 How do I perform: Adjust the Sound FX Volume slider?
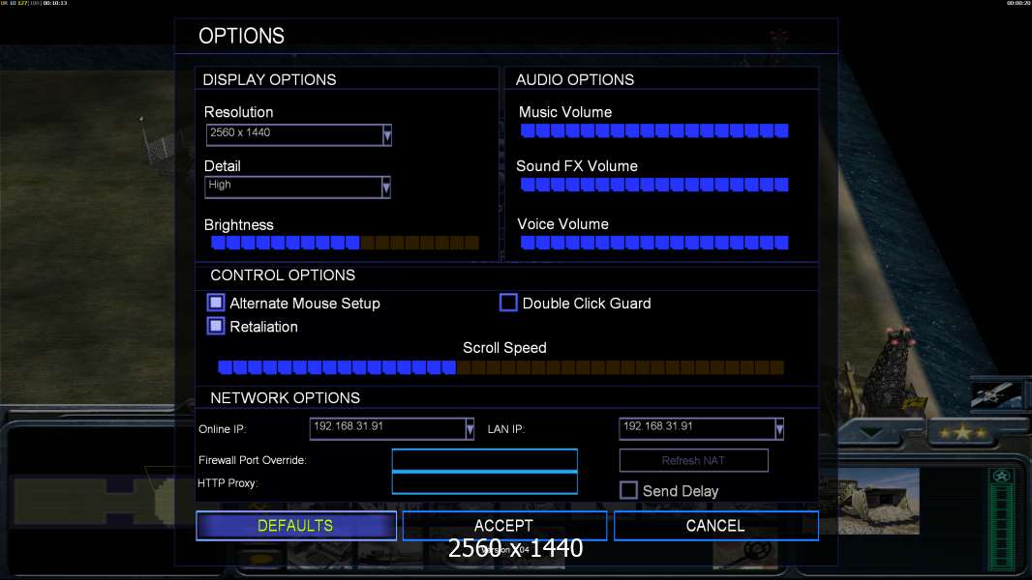point(654,185)
